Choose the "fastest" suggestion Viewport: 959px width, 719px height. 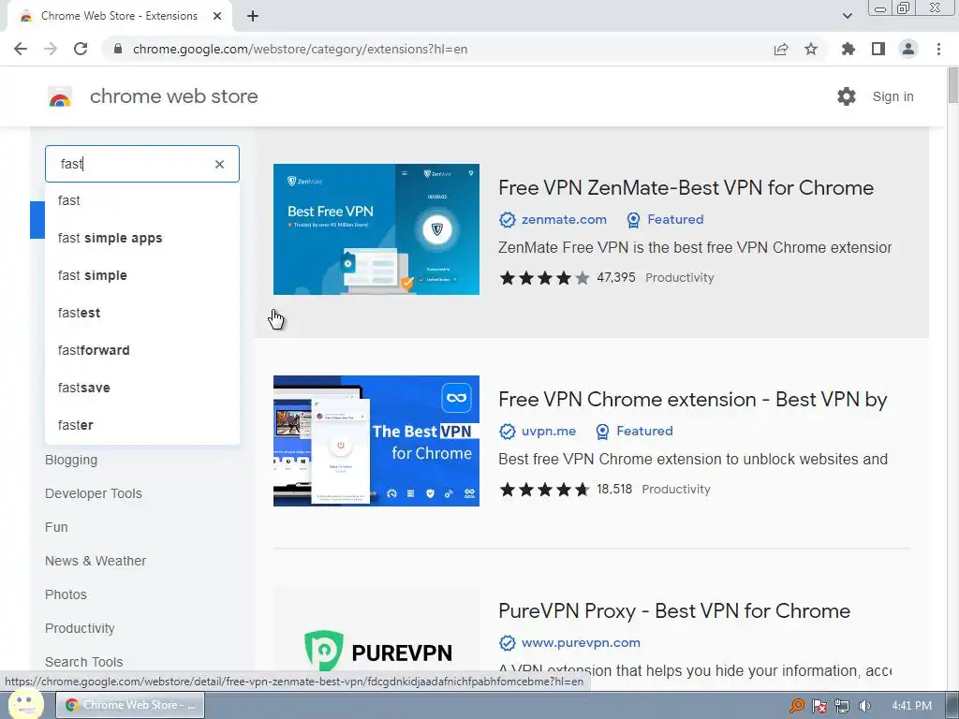(x=142, y=313)
